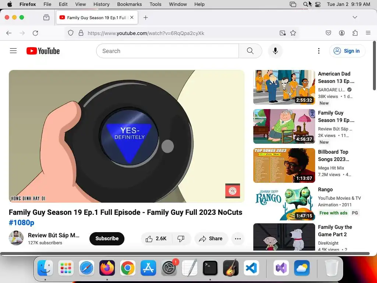Click the video player to pause
Image resolution: width=377 pixels, height=283 pixels.
127,136
